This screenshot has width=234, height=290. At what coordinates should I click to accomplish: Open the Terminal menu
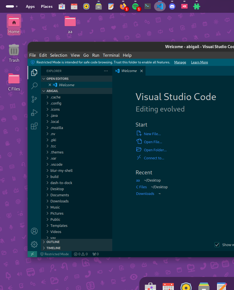(111, 55)
